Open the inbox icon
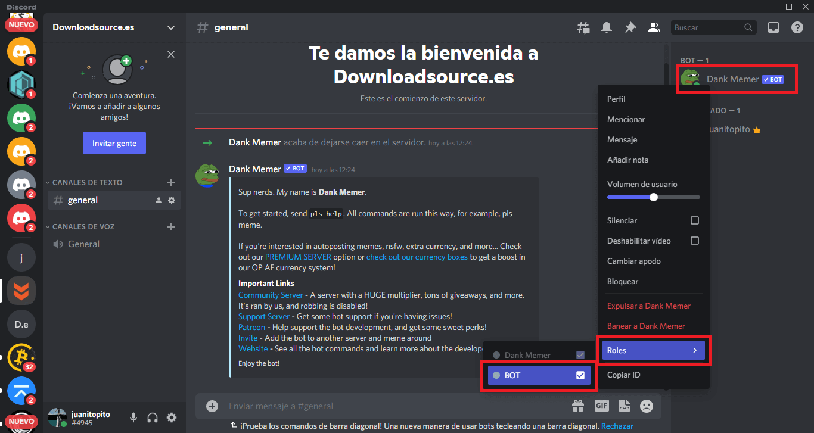 [x=773, y=27]
